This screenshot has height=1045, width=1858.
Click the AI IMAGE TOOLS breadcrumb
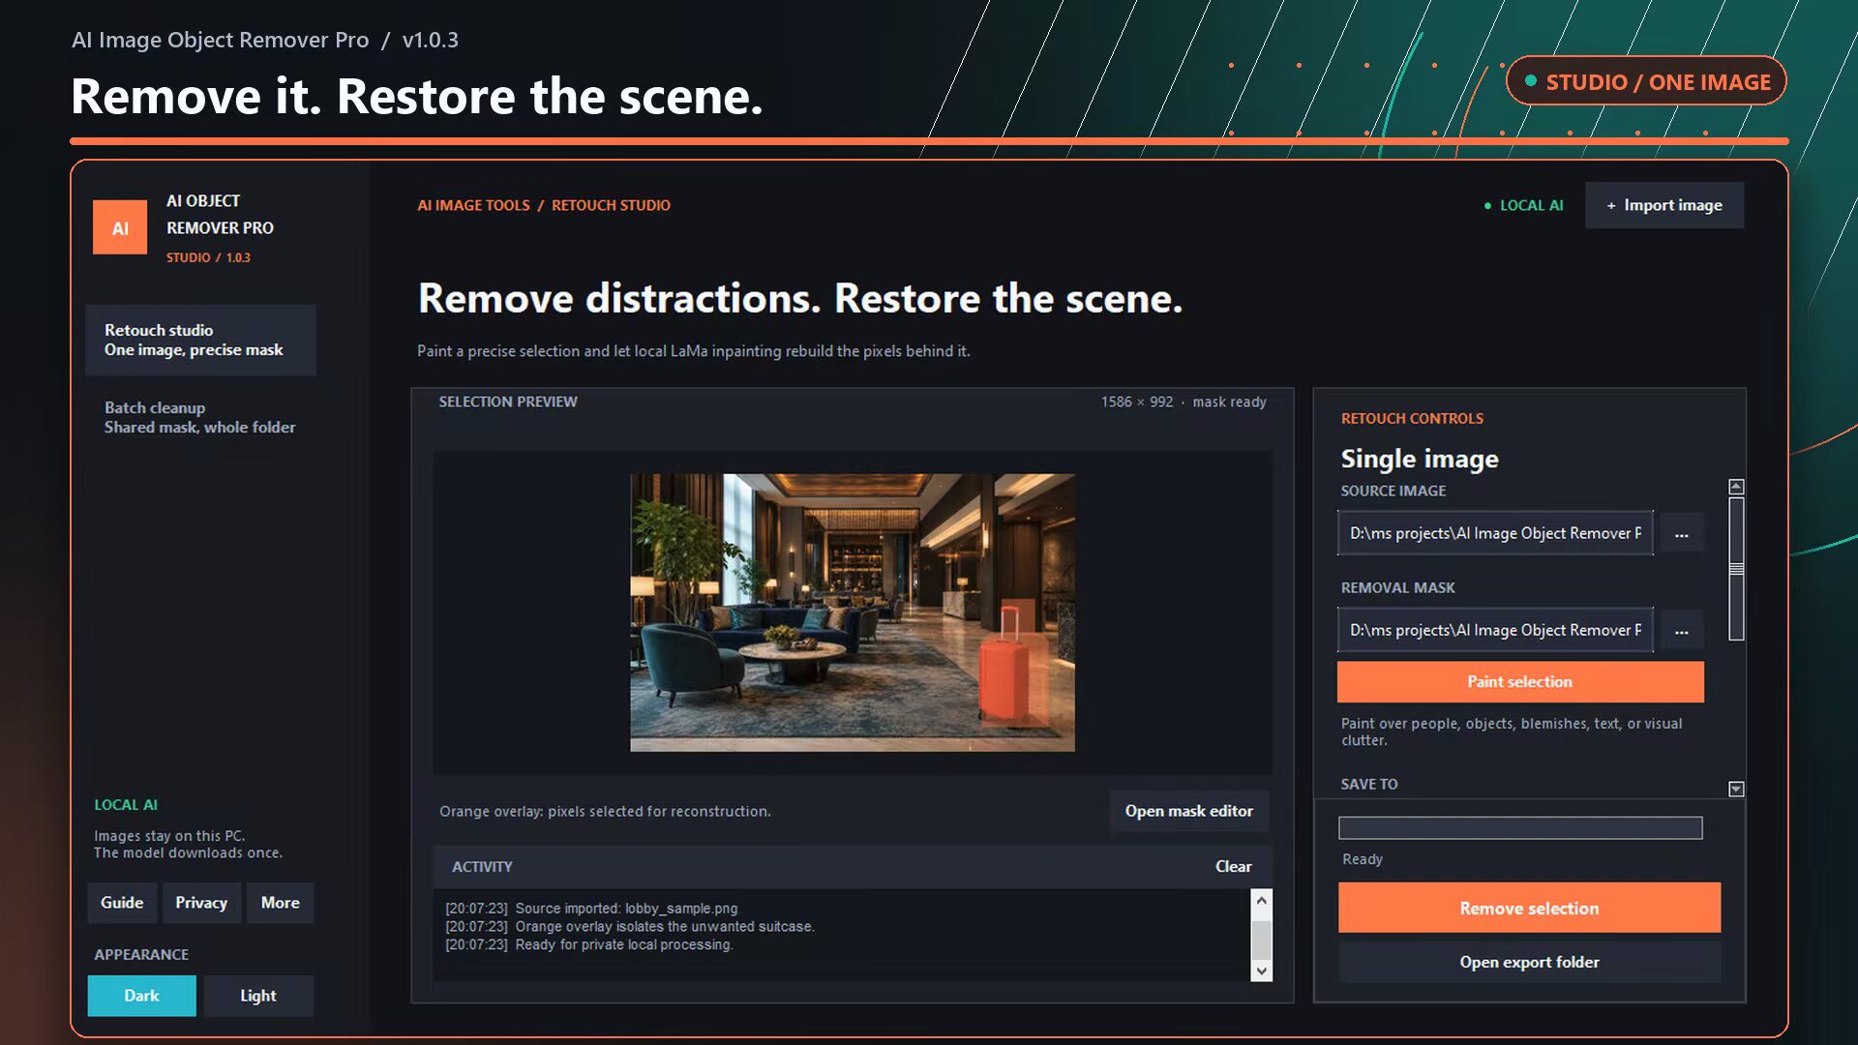coord(473,205)
